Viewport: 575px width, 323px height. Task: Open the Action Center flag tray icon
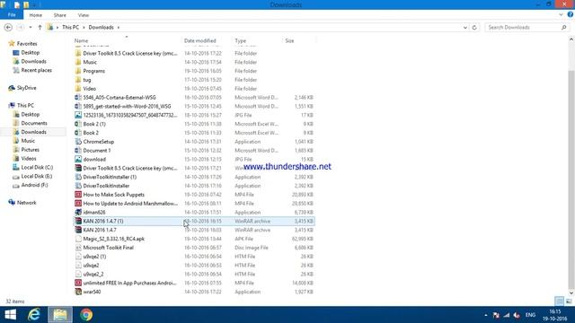tap(496, 315)
